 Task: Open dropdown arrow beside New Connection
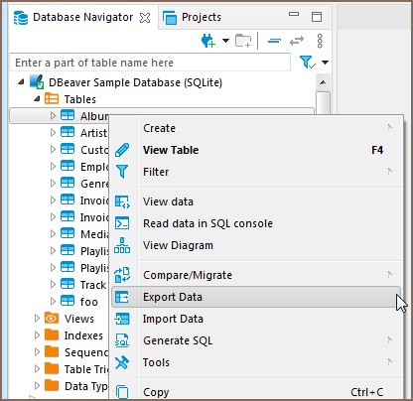point(225,41)
